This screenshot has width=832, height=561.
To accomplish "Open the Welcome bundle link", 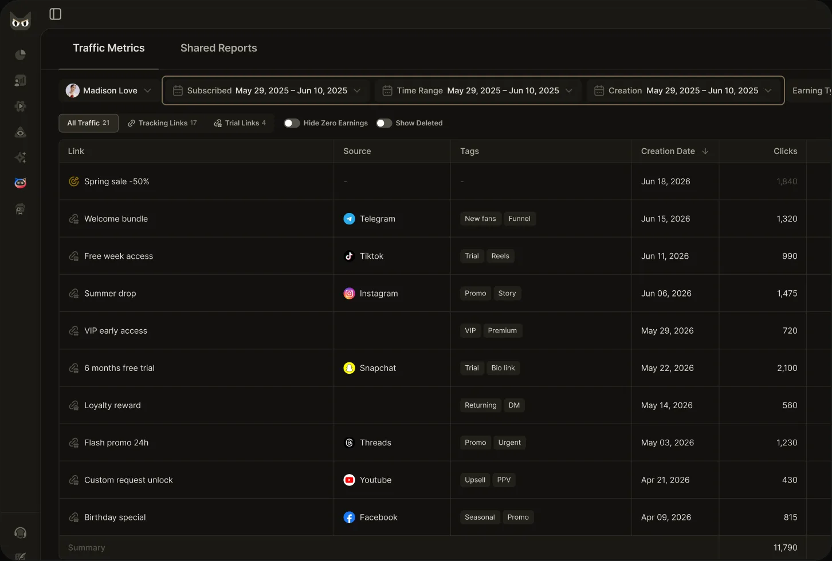I will click(x=116, y=219).
